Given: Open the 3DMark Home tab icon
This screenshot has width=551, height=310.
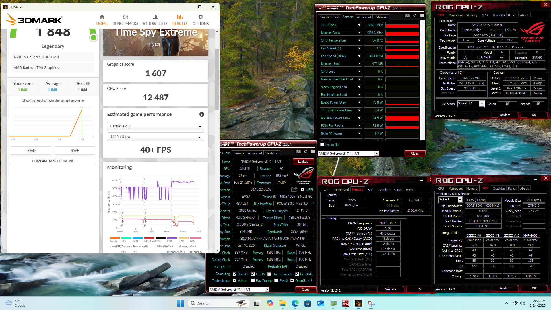Looking at the screenshot, I should click(x=102, y=17).
